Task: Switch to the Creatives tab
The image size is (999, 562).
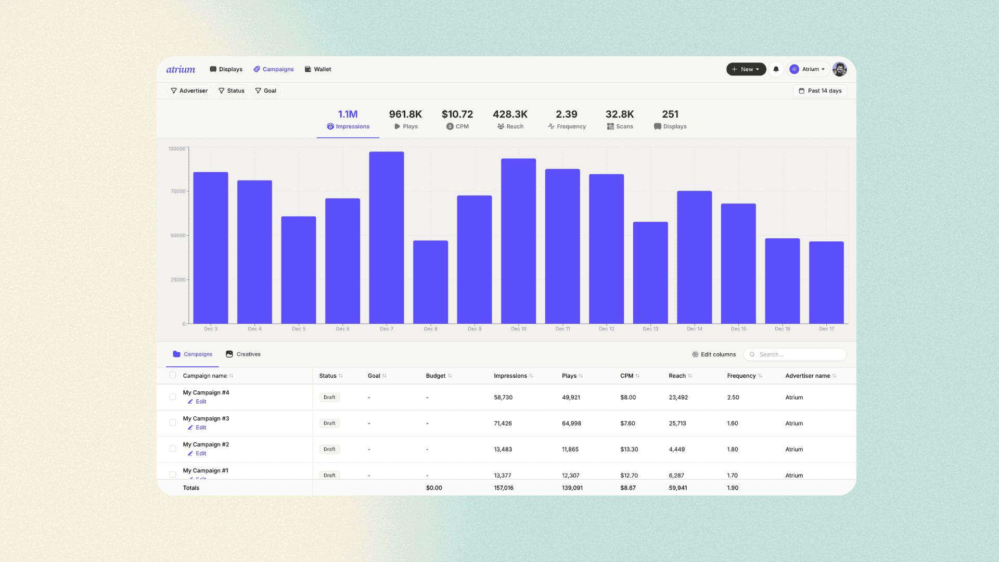Action: coord(243,354)
